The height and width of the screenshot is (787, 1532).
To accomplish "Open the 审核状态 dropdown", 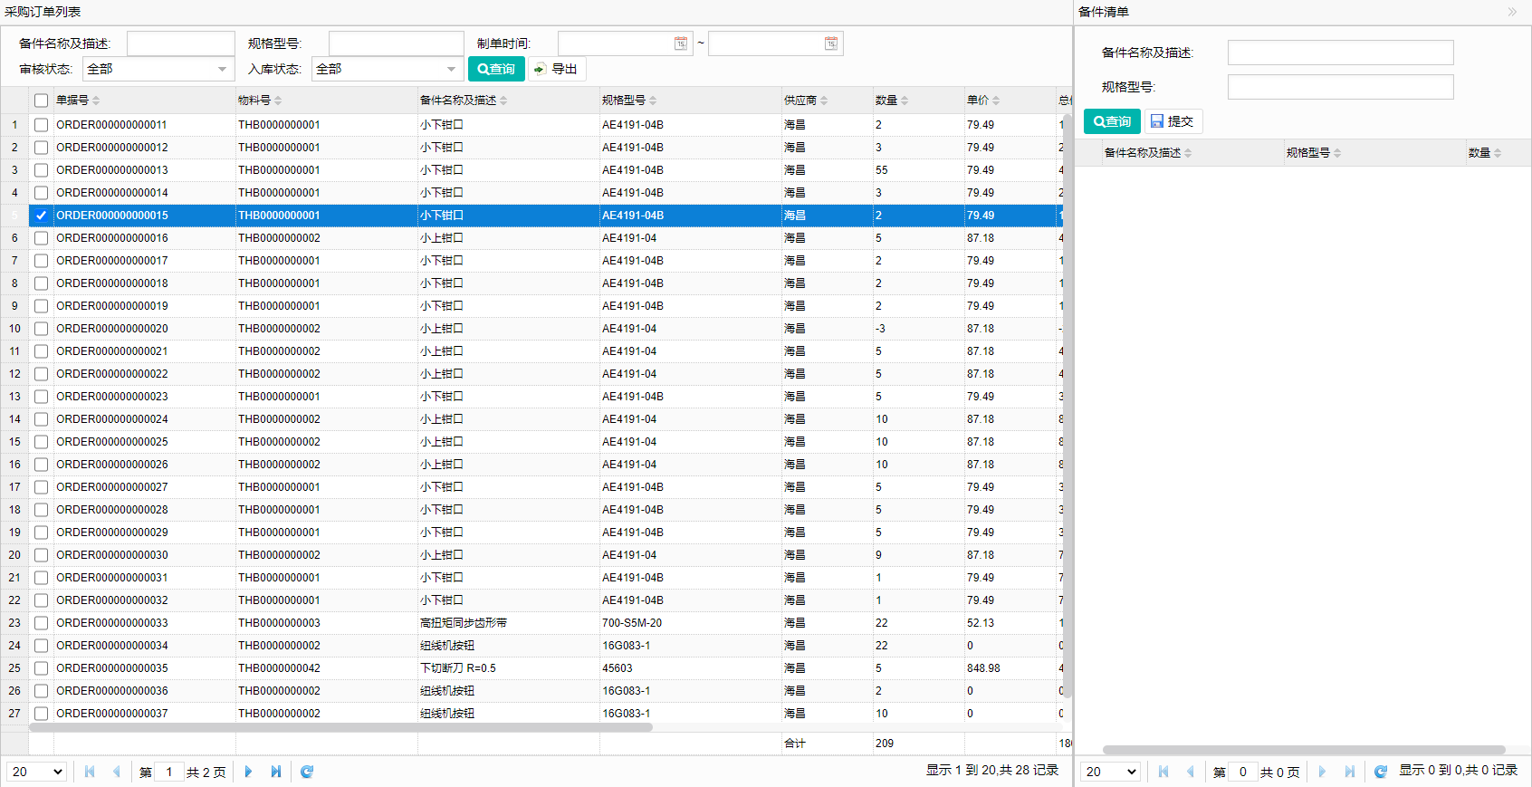I will [158, 69].
